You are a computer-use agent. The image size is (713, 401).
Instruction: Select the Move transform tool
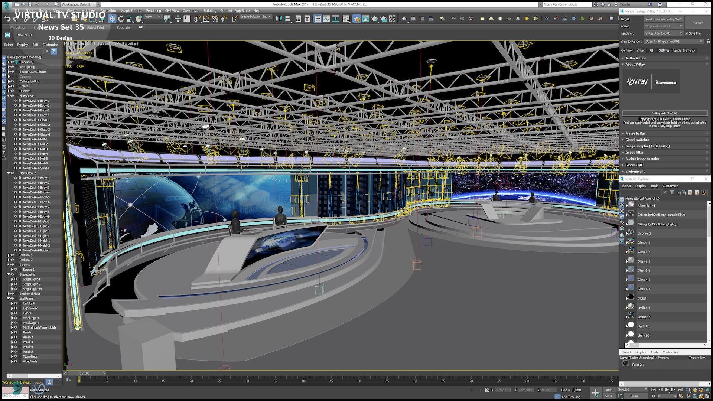[112, 19]
